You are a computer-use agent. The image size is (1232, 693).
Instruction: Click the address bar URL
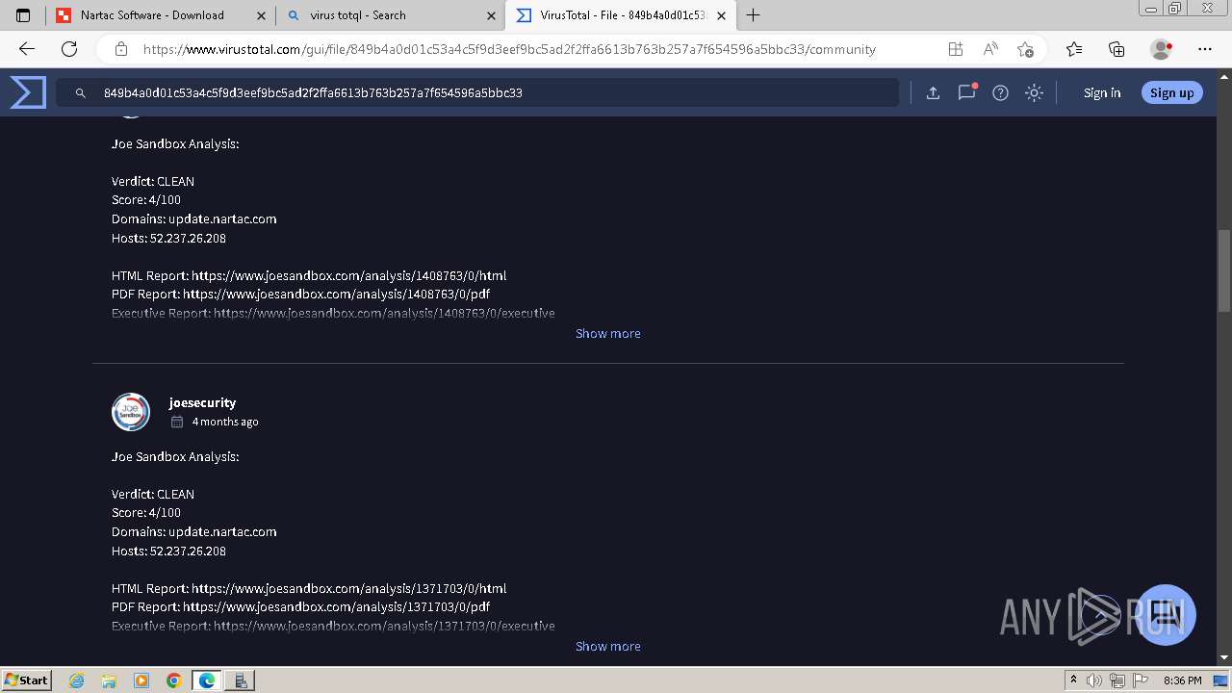(x=509, y=49)
